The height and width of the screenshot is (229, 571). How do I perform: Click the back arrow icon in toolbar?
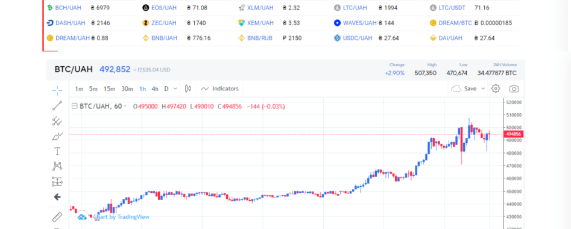[57, 197]
